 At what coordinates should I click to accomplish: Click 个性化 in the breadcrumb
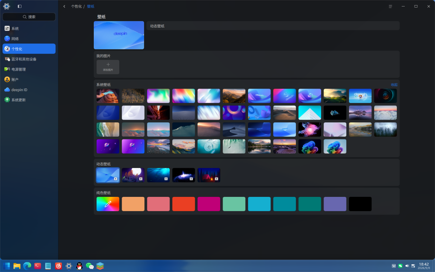(76, 6)
